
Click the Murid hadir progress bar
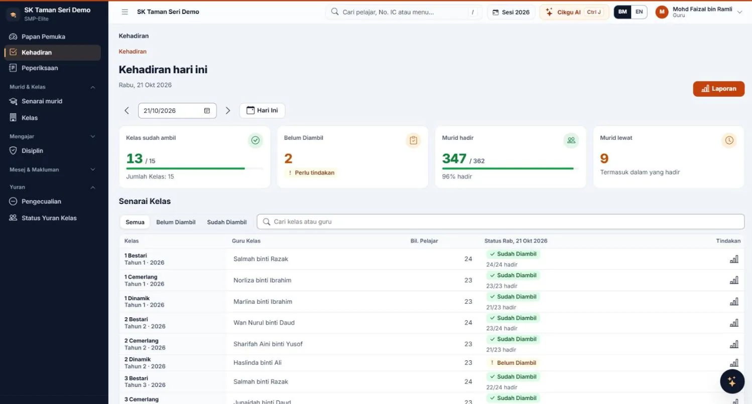(x=511, y=169)
